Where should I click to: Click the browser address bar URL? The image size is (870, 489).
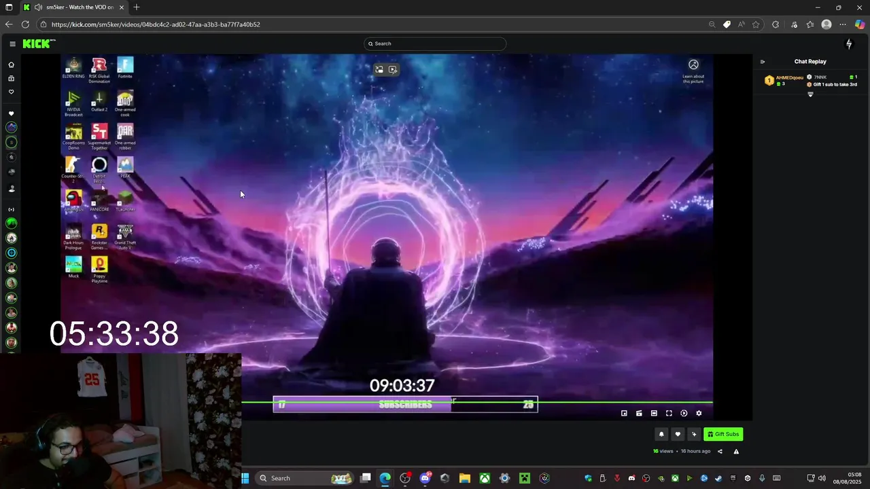156,24
